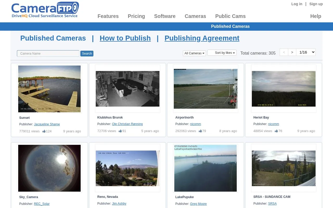Open publisher SRSA link

272,204
